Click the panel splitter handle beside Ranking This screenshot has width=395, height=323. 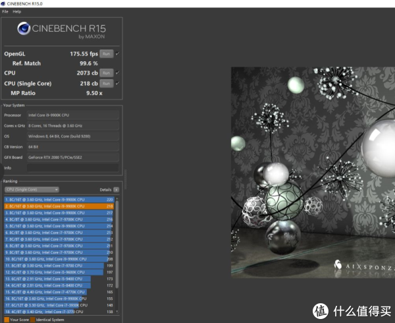click(x=125, y=179)
